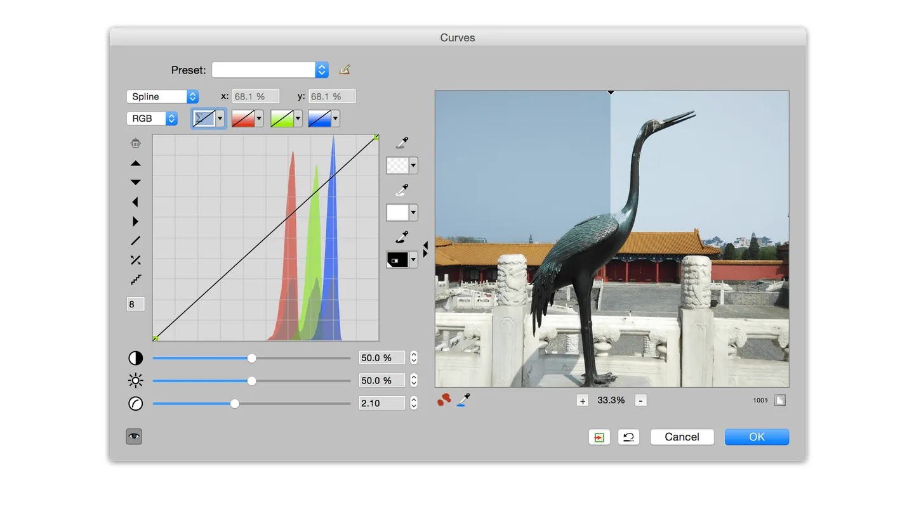This screenshot has height=507, width=914.
Task: Select the blue channel curve button
Action: 319,119
